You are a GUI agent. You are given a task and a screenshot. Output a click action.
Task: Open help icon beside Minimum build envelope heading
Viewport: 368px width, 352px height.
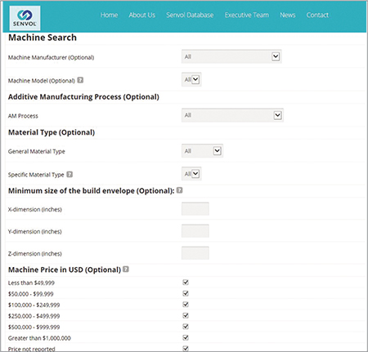point(179,190)
